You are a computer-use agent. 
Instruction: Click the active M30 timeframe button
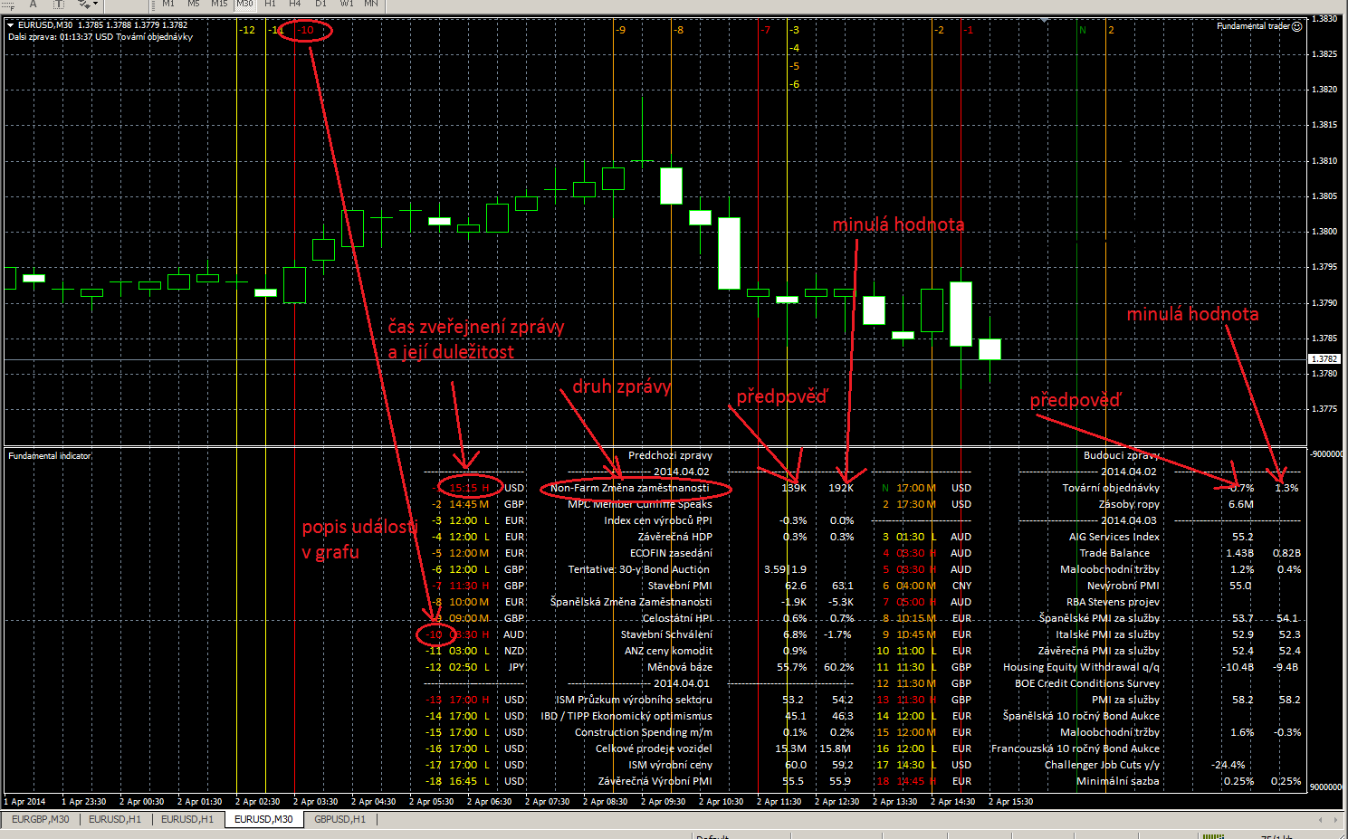(245, 5)
